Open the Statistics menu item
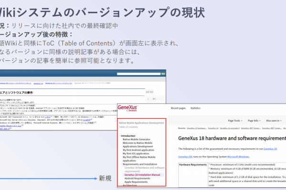This screenshot has height=190, width=286. (x=195, y=108)
